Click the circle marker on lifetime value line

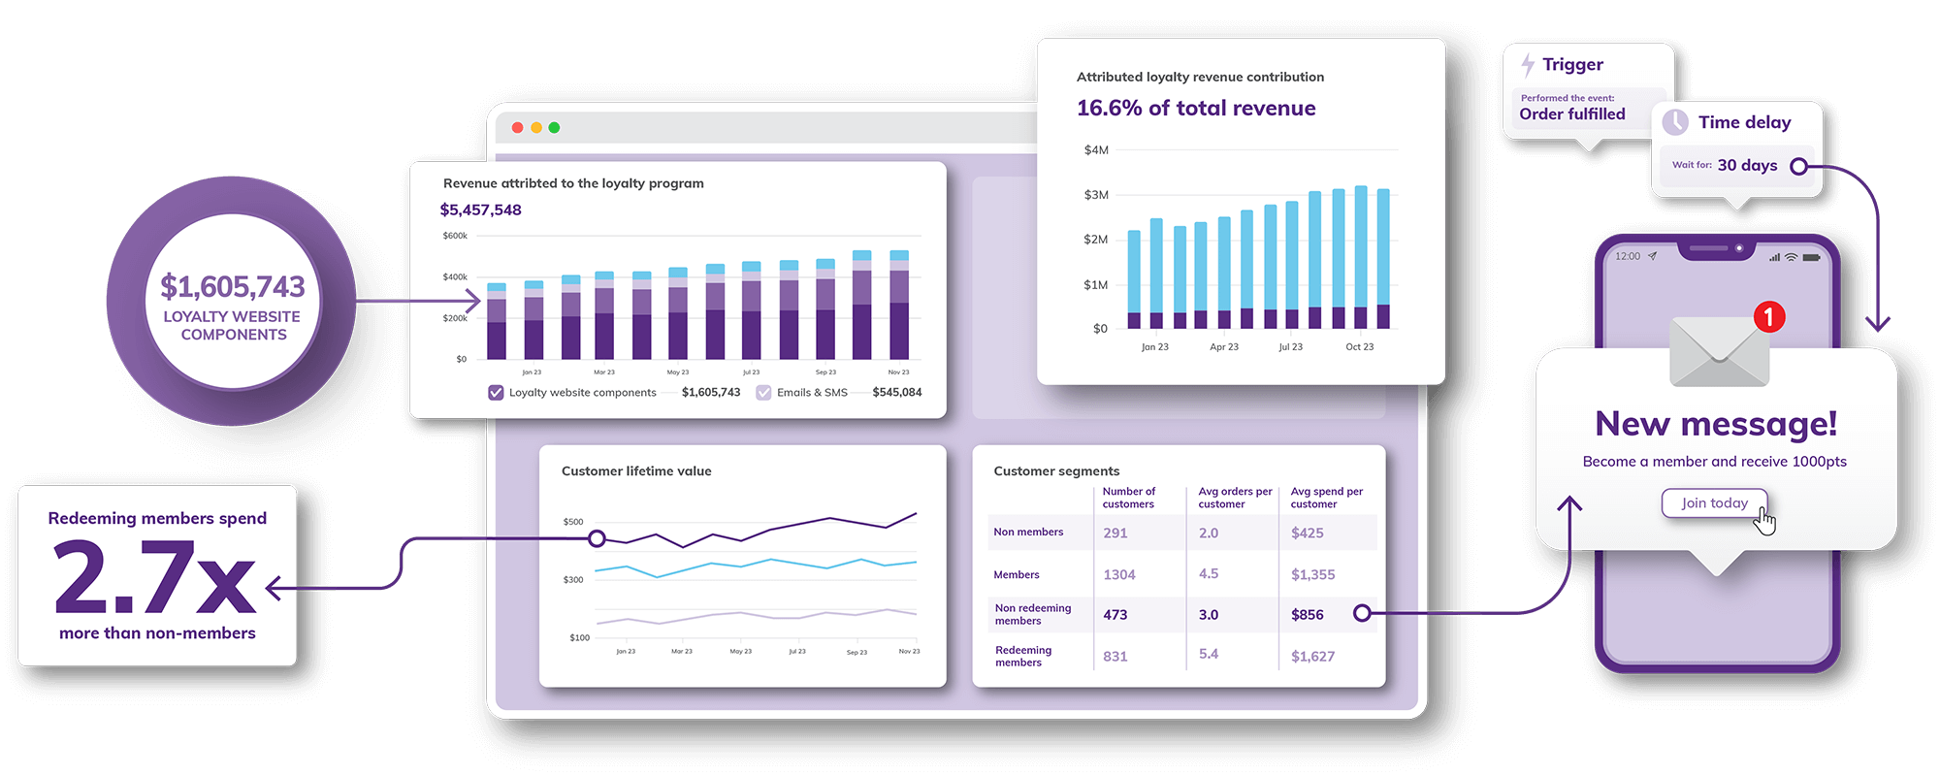point(598,538)
